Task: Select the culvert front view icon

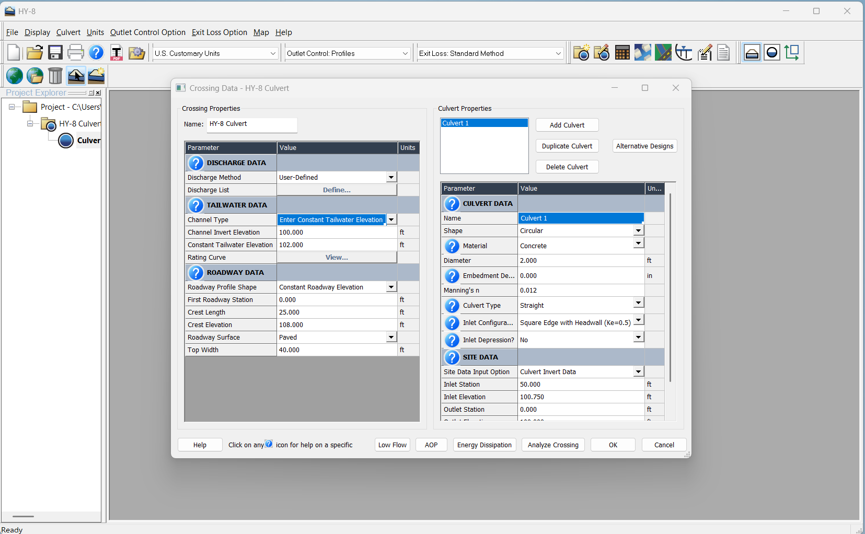Action: tap(752, 53)
